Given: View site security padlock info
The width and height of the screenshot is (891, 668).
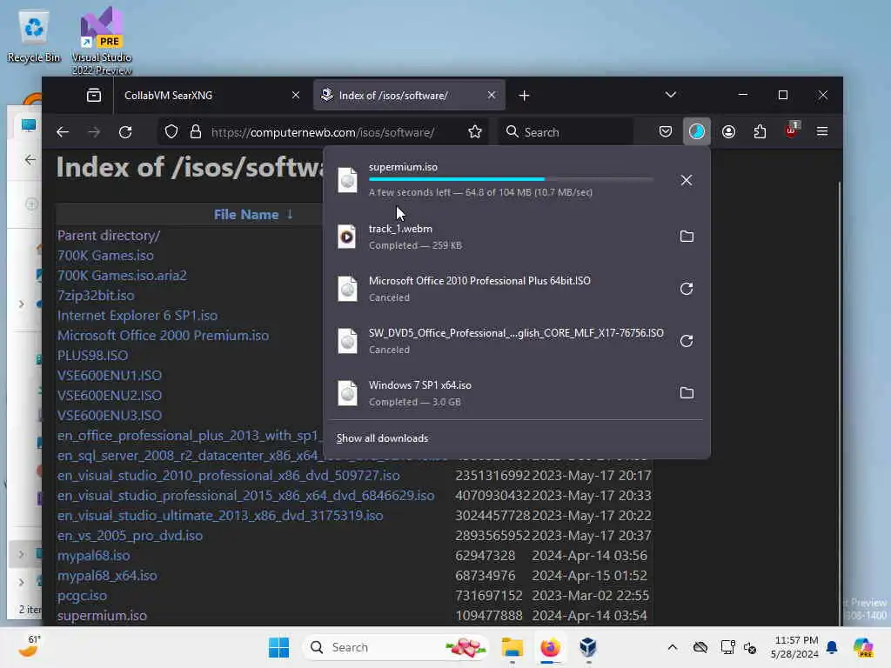Looking at the screenshot, I should [196, 132].
